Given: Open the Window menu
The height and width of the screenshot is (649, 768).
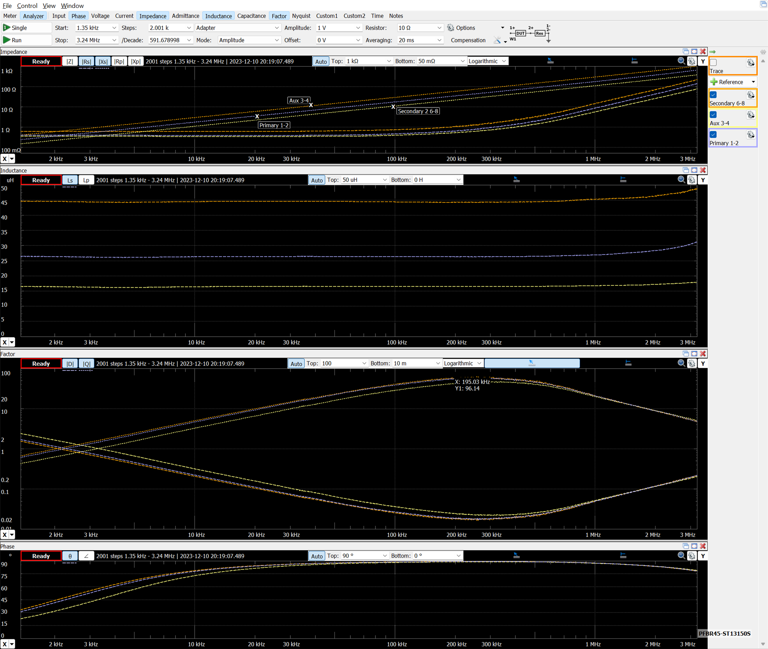Looking at the screenshot, I should coord(72,6).
